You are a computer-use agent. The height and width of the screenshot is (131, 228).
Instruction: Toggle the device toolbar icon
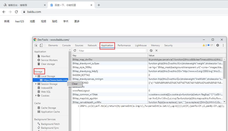[x=41, y=45]
